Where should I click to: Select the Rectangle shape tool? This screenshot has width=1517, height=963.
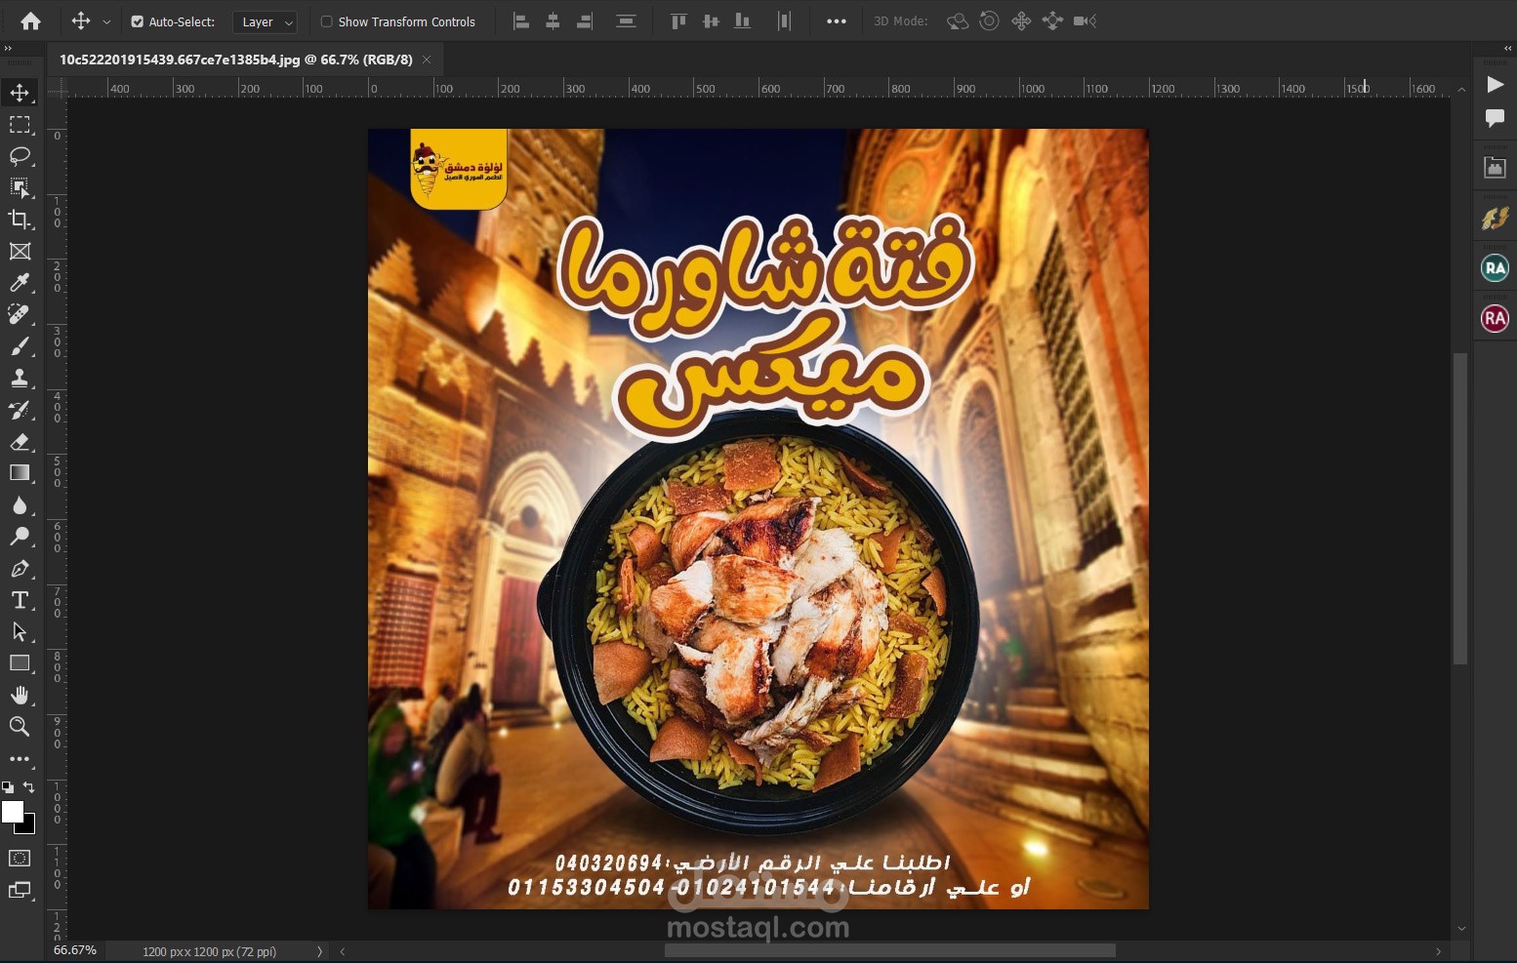coord(20,663)
